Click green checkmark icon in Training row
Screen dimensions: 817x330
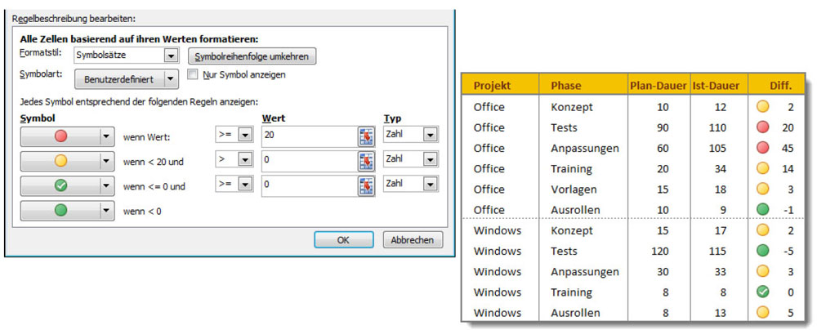pyautogui.click(x=762, y=292)
